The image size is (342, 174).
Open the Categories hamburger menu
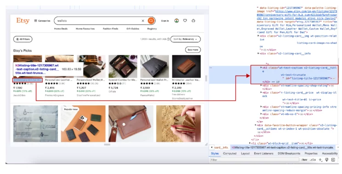42,21
